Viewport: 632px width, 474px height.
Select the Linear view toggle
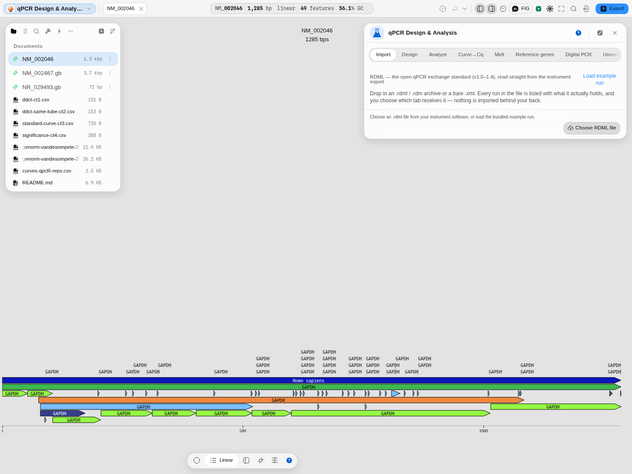tap(222, 460)
